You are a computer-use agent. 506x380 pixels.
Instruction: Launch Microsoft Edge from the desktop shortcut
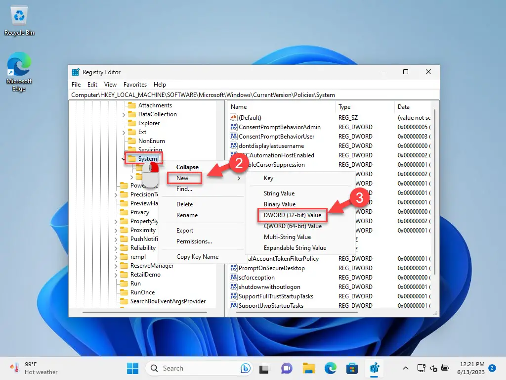tap(19, 72)
